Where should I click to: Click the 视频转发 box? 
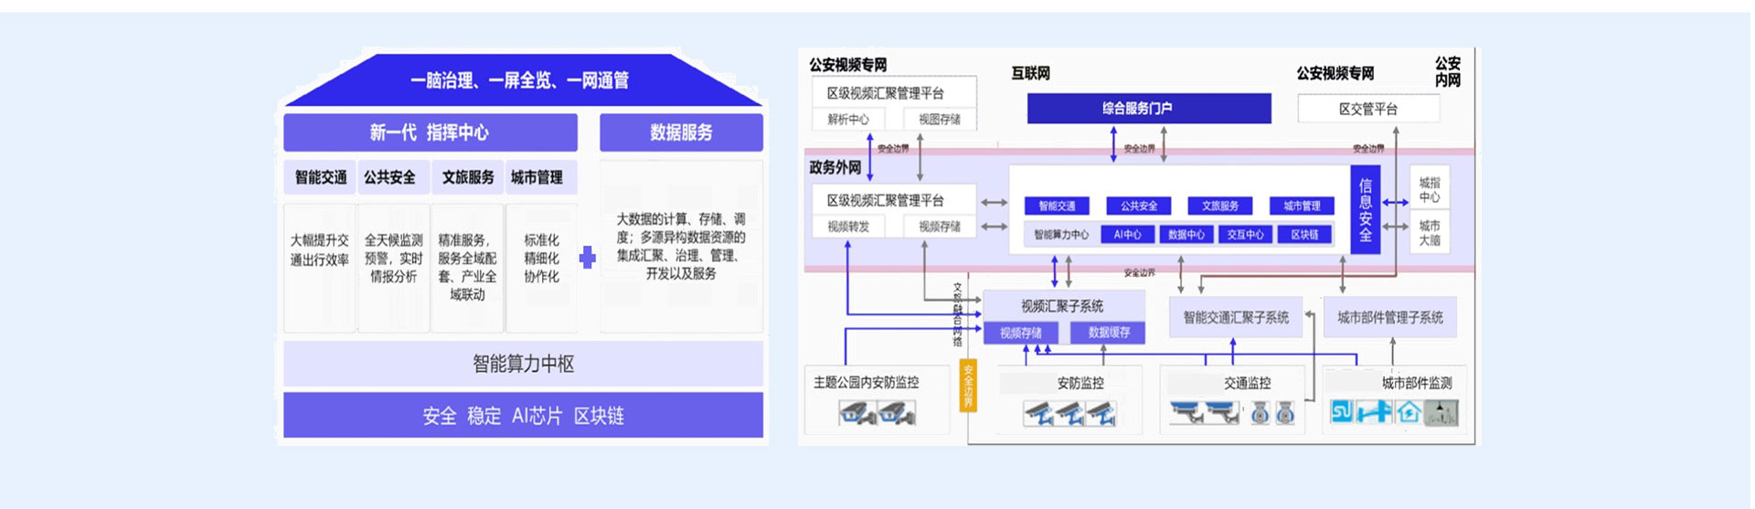[x=848, y=227]
